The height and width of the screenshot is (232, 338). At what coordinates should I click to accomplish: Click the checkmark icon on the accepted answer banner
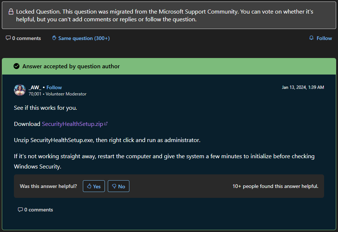click(x=16, y=66)
